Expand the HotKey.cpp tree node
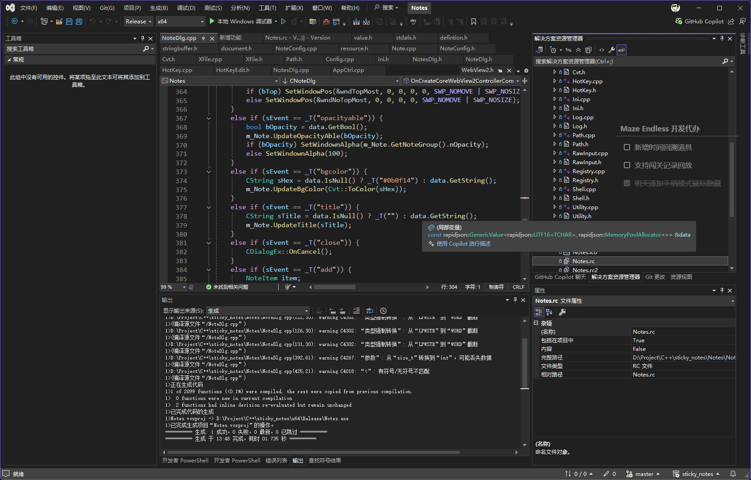The image size is (751, 480). (x=555, y=81)
